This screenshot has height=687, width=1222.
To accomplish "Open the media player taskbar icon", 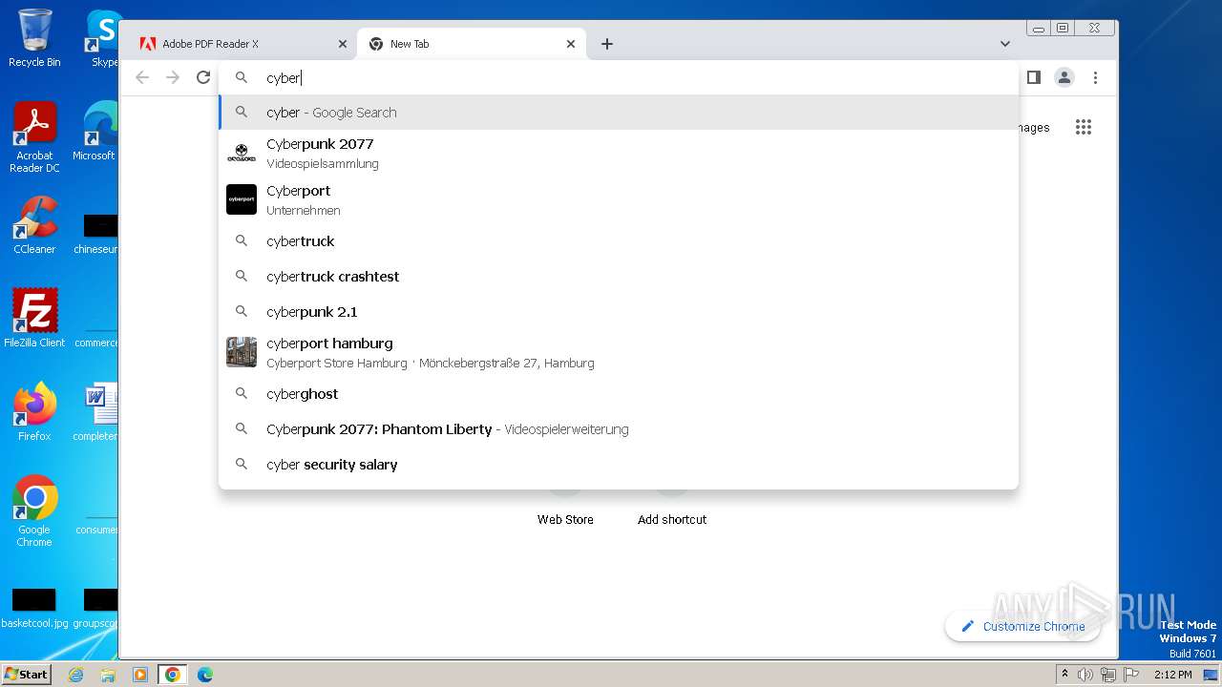I will coord(140,675).
